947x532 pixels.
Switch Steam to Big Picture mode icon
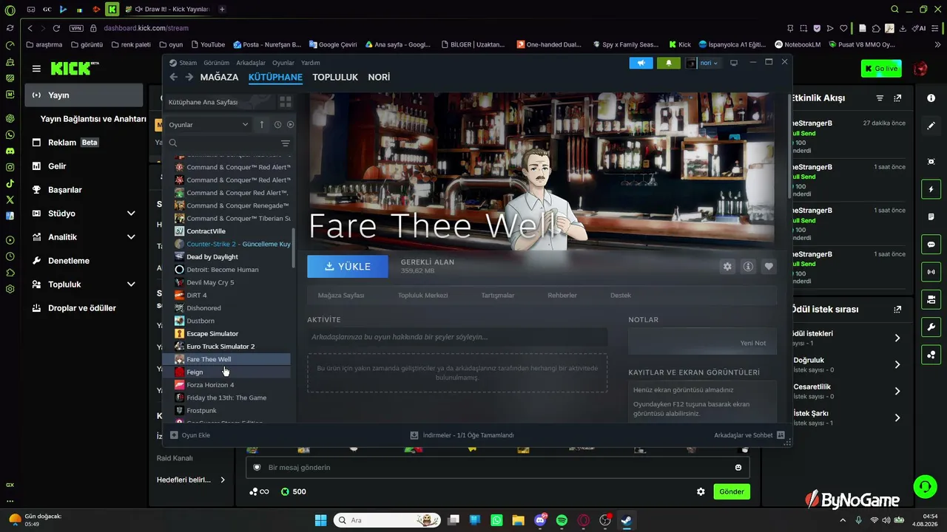click(x=734, y=63)
